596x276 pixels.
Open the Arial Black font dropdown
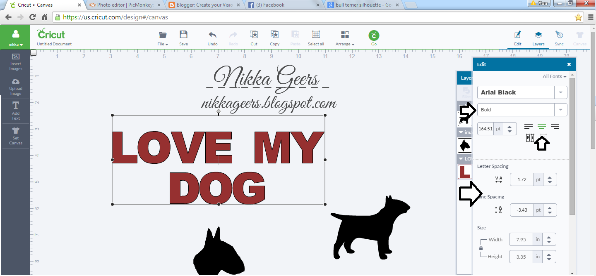pyautogui.click(x=560, y=92)
